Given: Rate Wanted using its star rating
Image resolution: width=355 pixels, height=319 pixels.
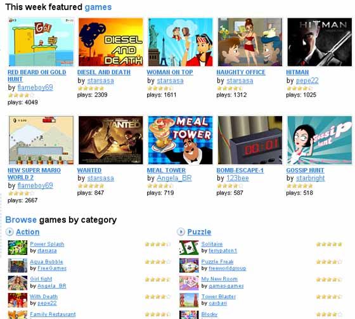Looking at the screenshot, I should pos(91,186).
